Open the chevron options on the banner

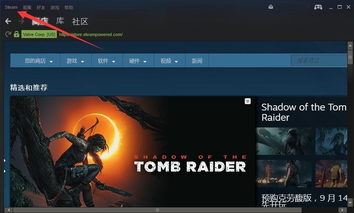[248, 101]
